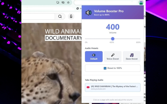Click the 400% label under the slider

tap(112, 42)
